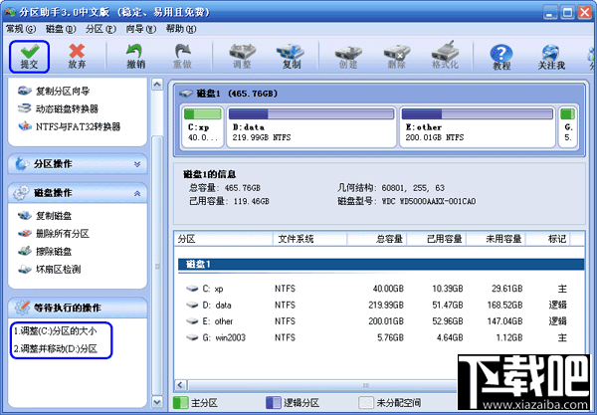Open the 教程 (Tutorial) help icon
Screen dimensions: 597x415
(501, 53)
